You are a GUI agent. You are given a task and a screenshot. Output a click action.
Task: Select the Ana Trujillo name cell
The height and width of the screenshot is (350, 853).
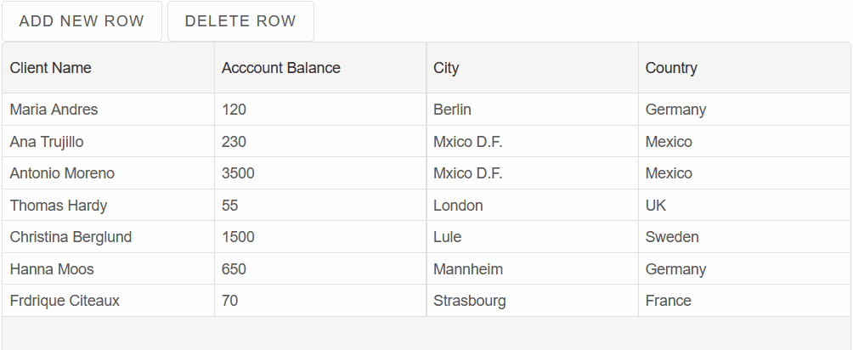(x=108, y=142)
